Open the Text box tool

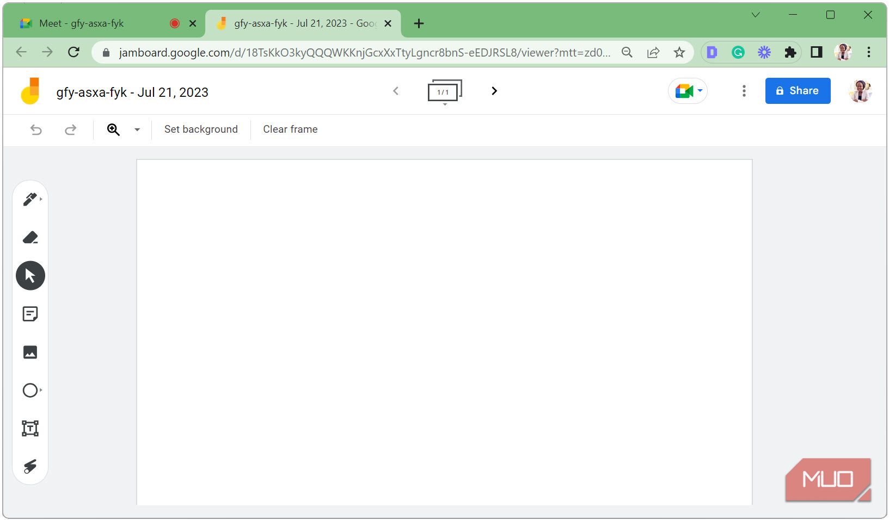pos(30,428)
